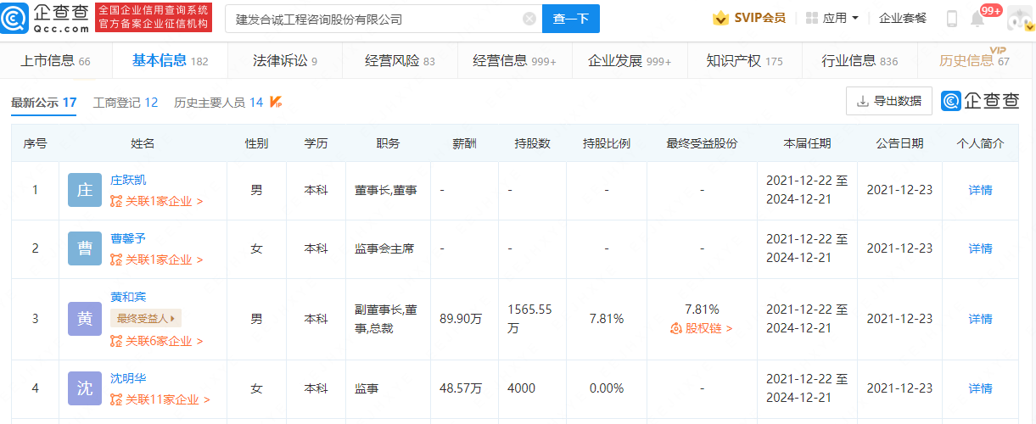Click the 企查查 logo beside the export button
1036x424 pixels.
tap(981, 101)
